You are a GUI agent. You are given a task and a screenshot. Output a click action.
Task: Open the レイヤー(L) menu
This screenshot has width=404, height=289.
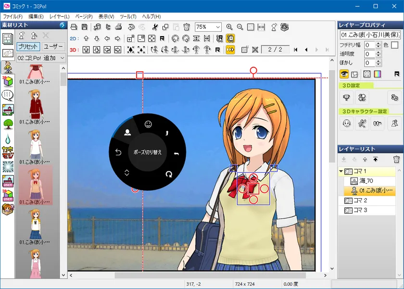click(59, 16)
